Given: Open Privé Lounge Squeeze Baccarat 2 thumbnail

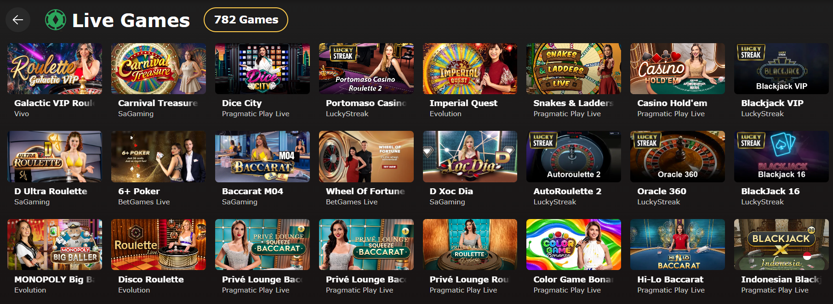Looking at the screenshot, I should [x=262, y=244].
